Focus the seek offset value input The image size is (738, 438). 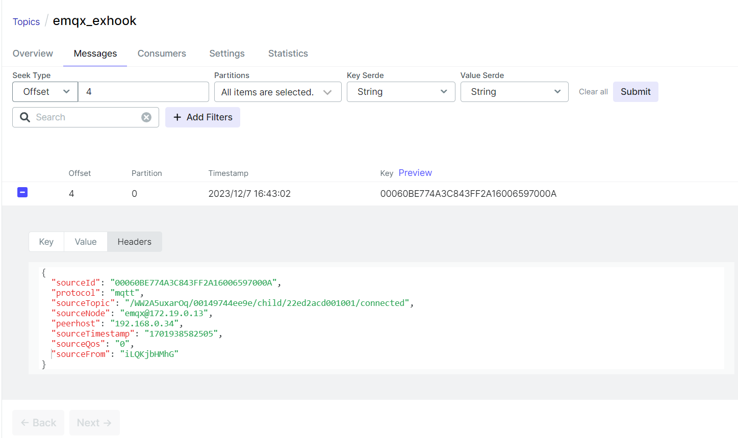click(143, 92)
